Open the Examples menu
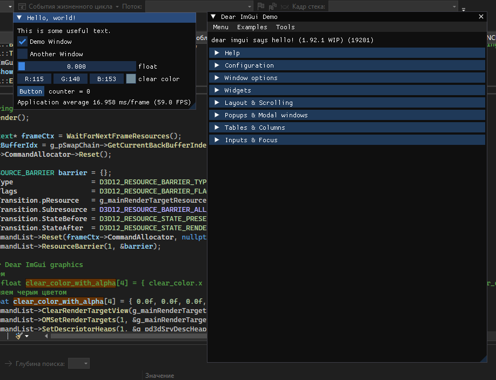 pos(252,27)
